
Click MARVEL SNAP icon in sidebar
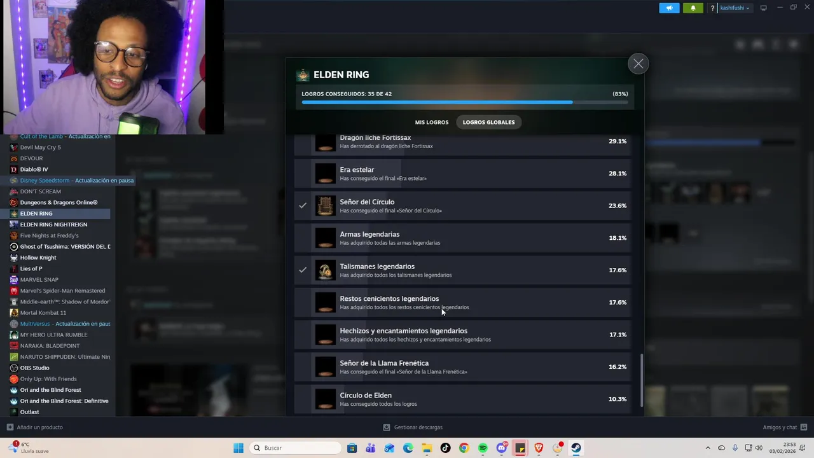click(x=14, y=280)
